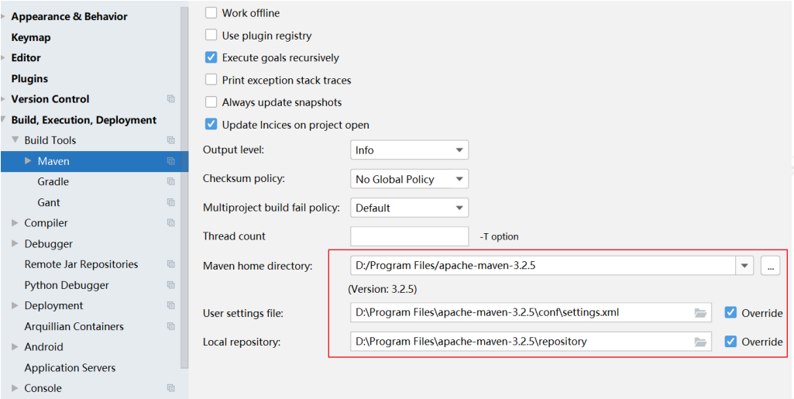Click the project-level icon beside Maven
794x399 pixels.
(x=170, y=161)
